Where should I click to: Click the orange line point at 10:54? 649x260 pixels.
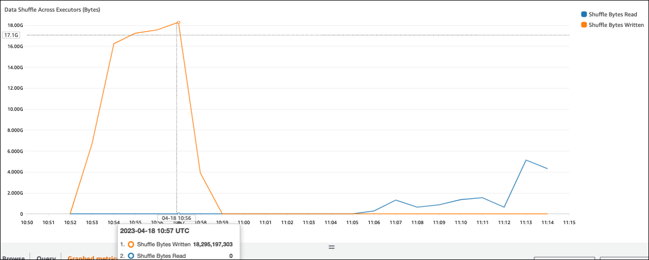(114, 44)
